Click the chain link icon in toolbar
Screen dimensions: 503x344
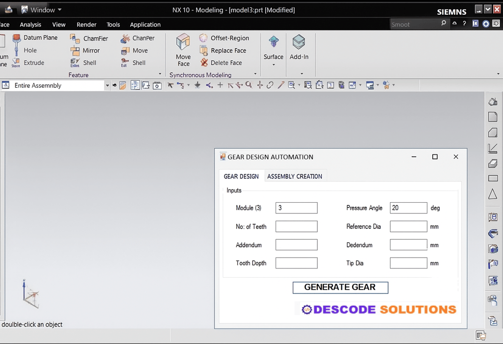pyautogui.click(x=270, y=85)
